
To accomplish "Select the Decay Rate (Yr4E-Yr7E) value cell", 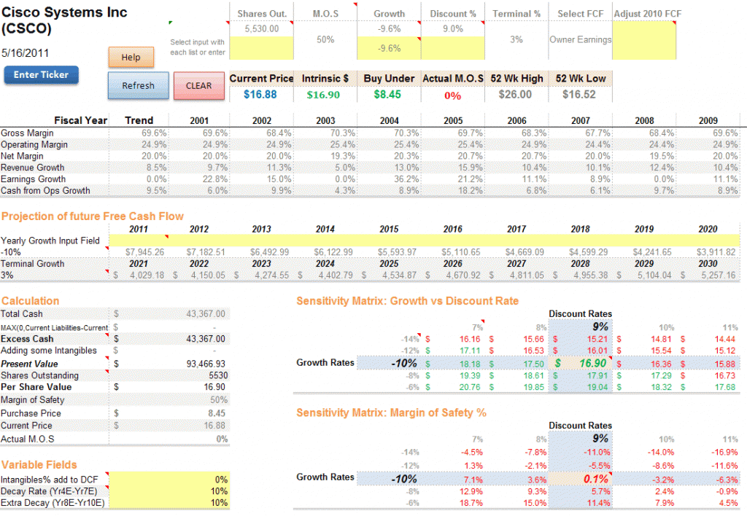I will 169,491.
